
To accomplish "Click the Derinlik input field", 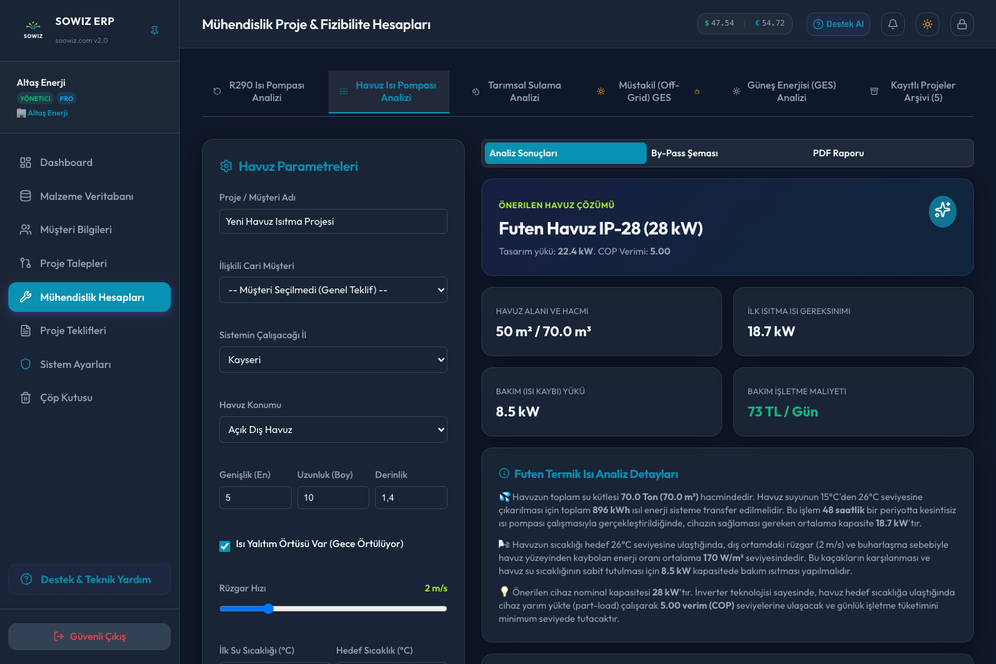I will [x=411, y=497].
